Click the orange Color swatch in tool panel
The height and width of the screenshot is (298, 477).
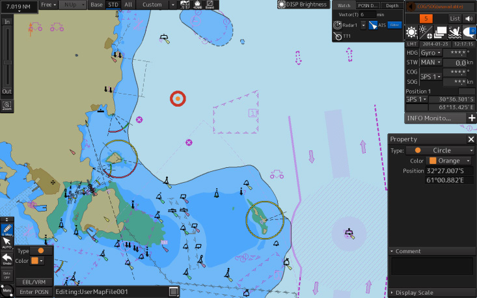[34, 261]
